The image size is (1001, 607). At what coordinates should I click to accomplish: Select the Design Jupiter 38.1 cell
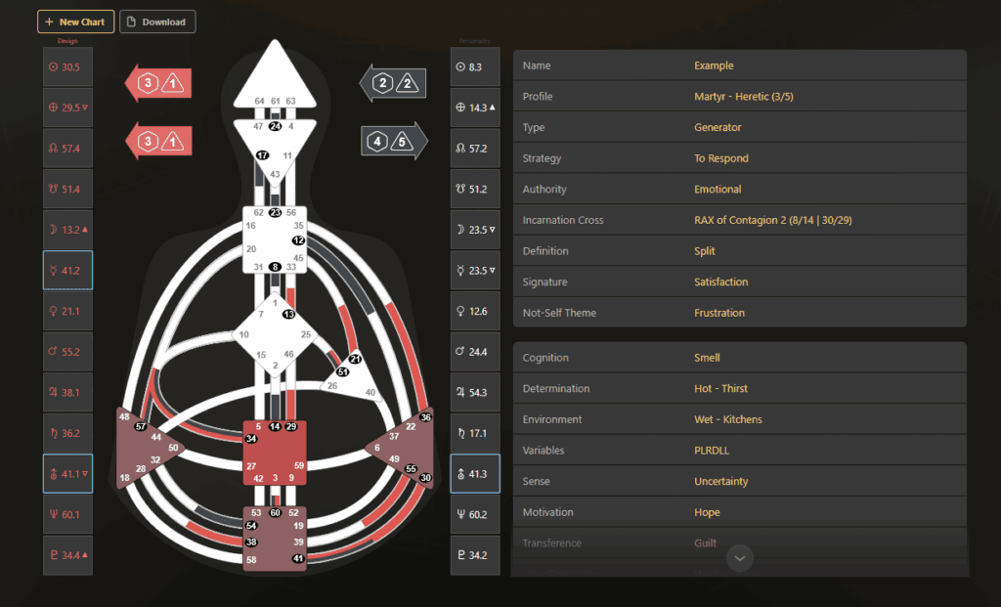click(67, 393)
